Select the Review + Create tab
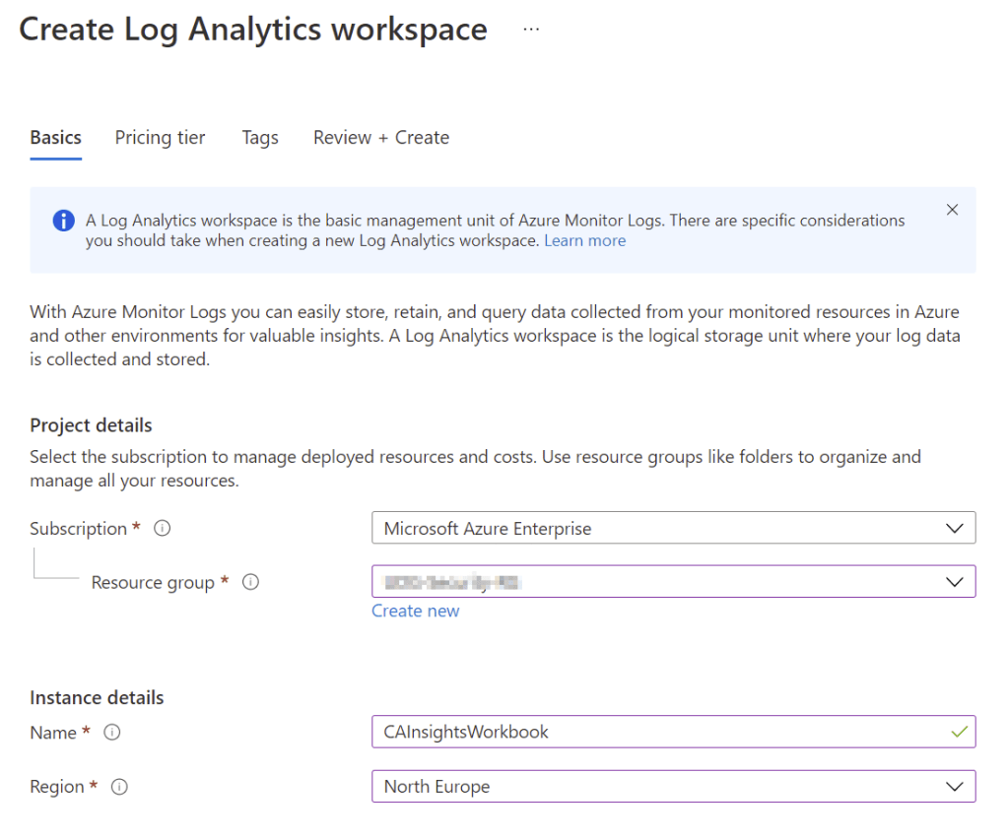 [381, 138]
